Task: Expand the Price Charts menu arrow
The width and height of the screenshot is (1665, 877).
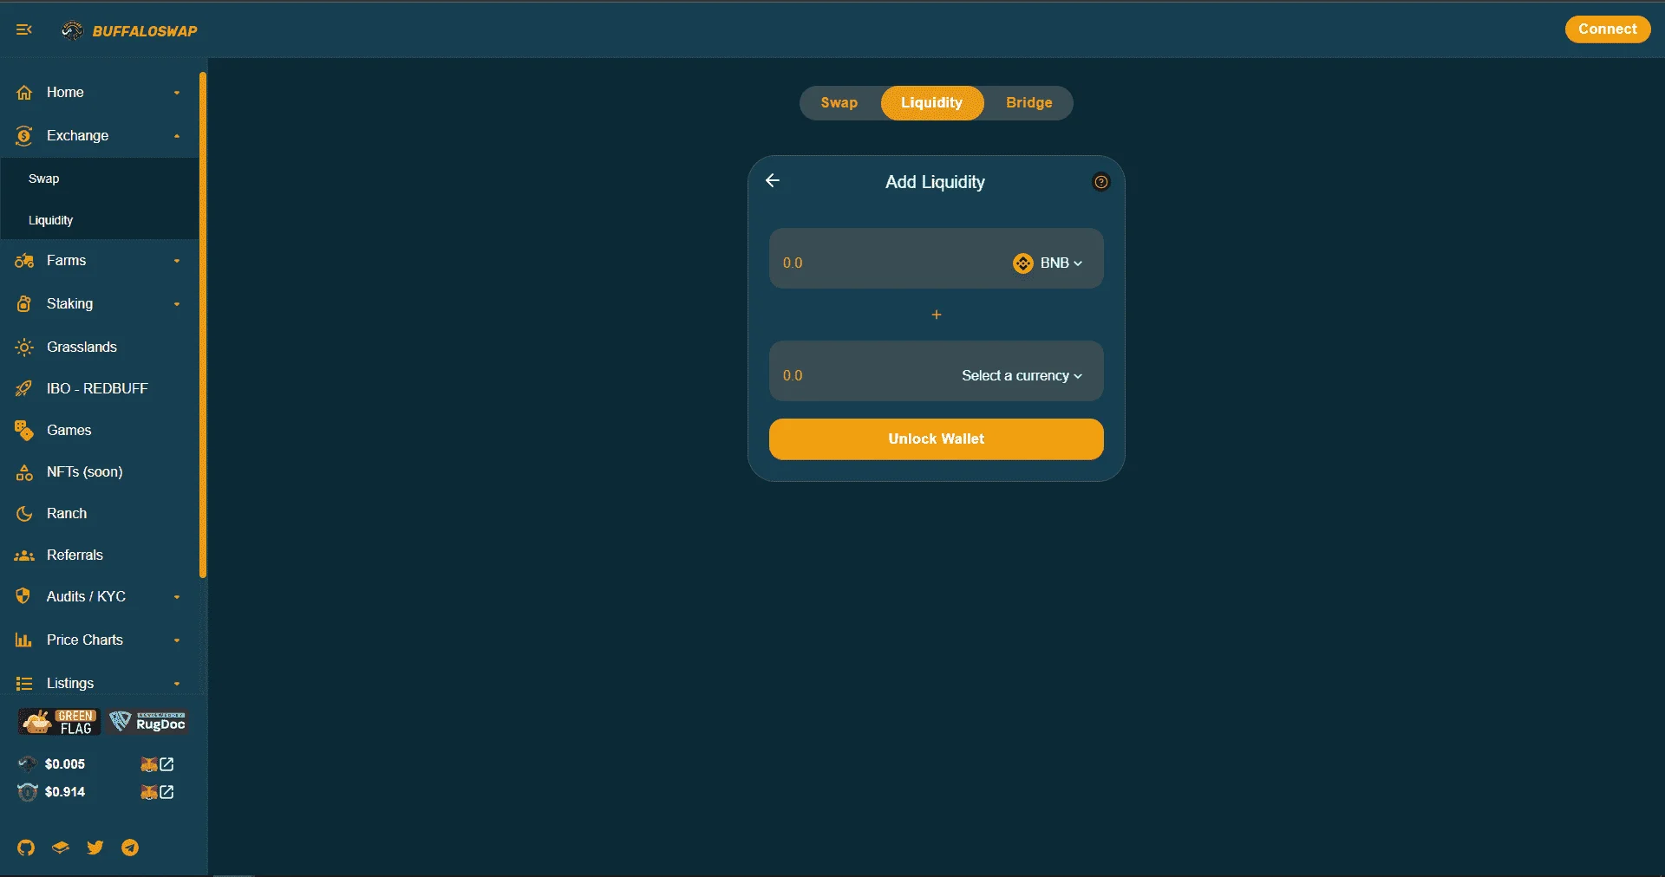Action: pos(177,640)
